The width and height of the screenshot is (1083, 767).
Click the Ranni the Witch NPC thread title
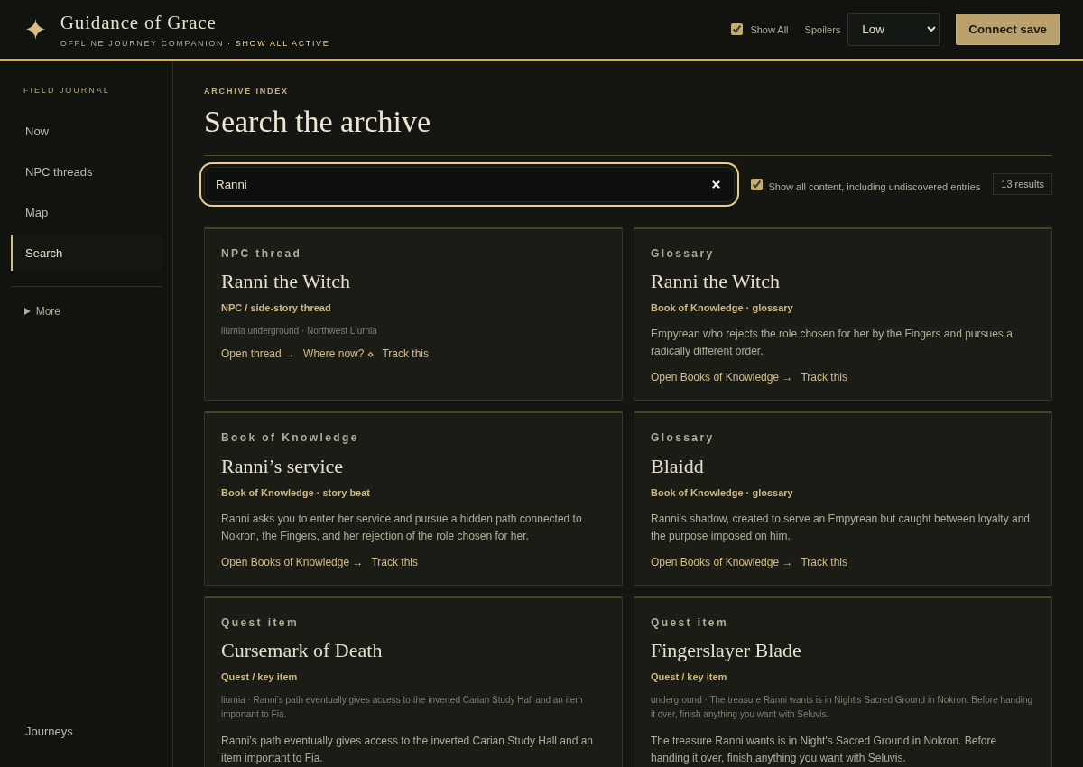(x=285, y=282)
